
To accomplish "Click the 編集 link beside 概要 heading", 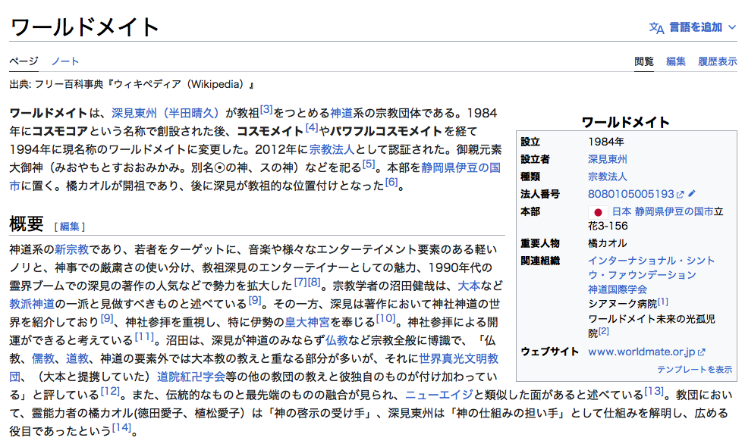I will (x=69, y=227).
